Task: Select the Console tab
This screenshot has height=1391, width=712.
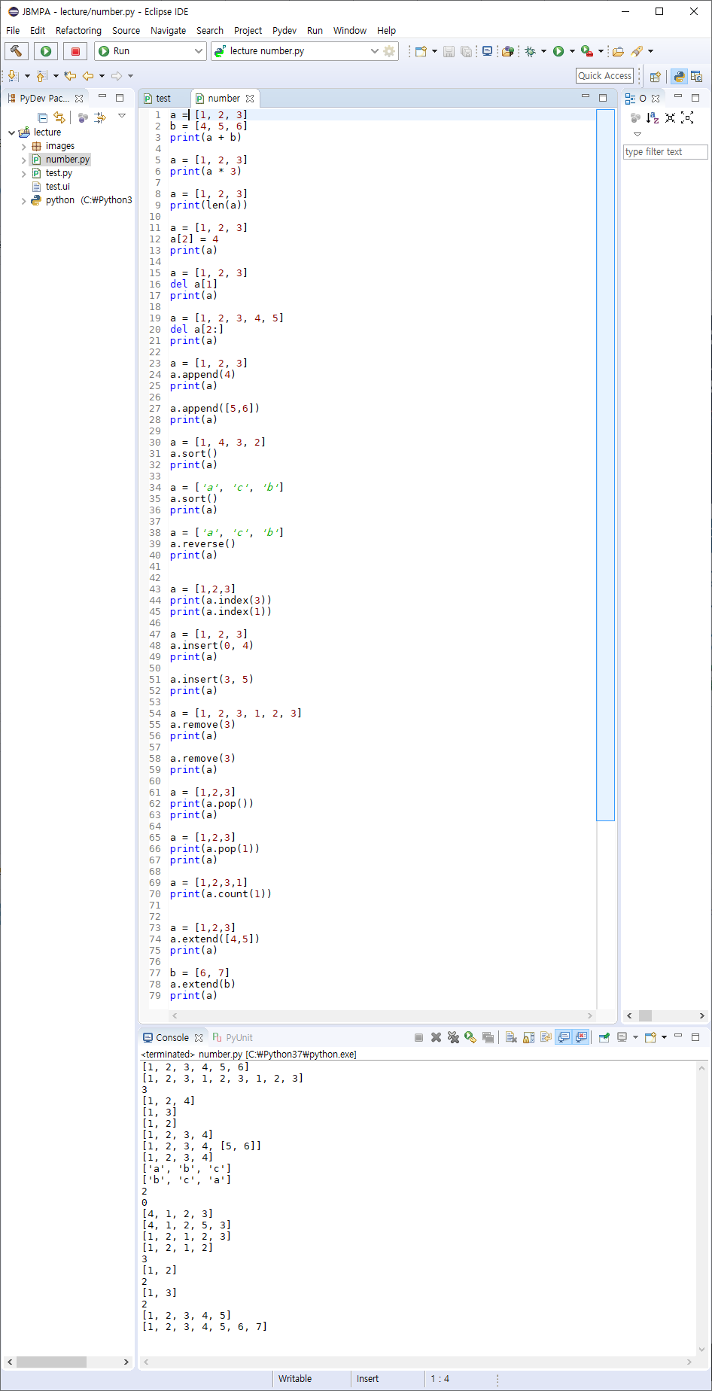Action: pyautogui.click(x=172, y=1037)
